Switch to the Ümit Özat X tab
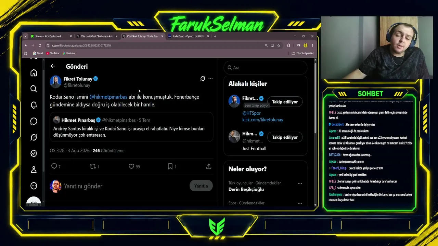Viewport: 438px width, 246px height. pos(97,36)
